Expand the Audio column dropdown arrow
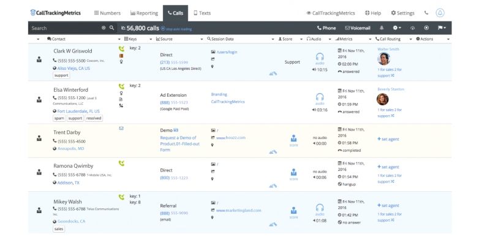The width and height of the screenshot is (490, 245). tap(330, 39)
